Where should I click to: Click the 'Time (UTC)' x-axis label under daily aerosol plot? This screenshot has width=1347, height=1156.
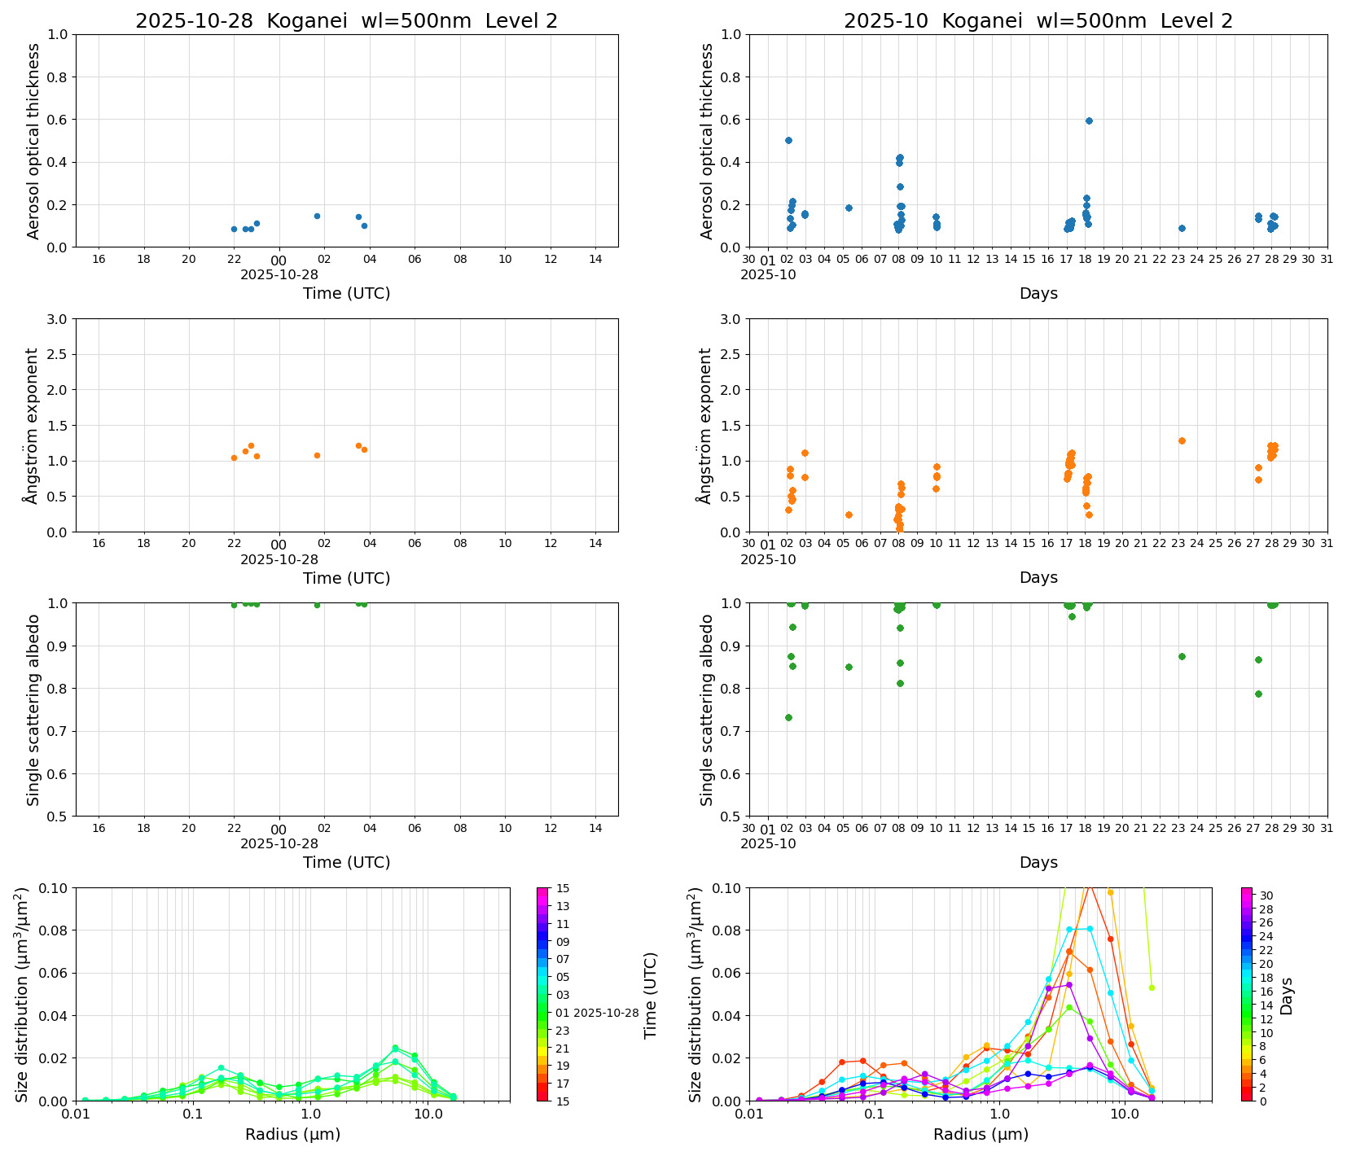point(346,293)
